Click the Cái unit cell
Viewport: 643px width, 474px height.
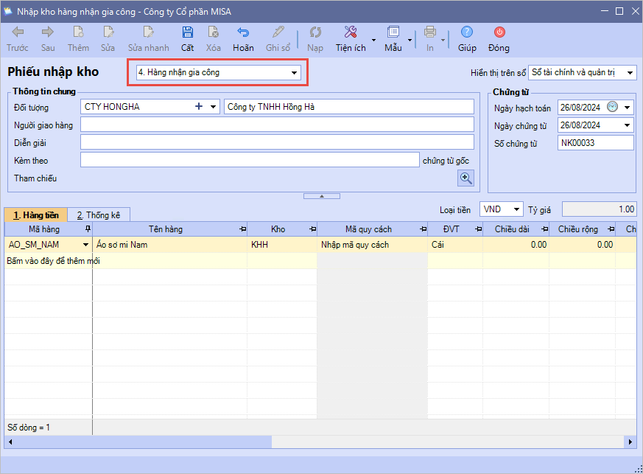(455, 245)
